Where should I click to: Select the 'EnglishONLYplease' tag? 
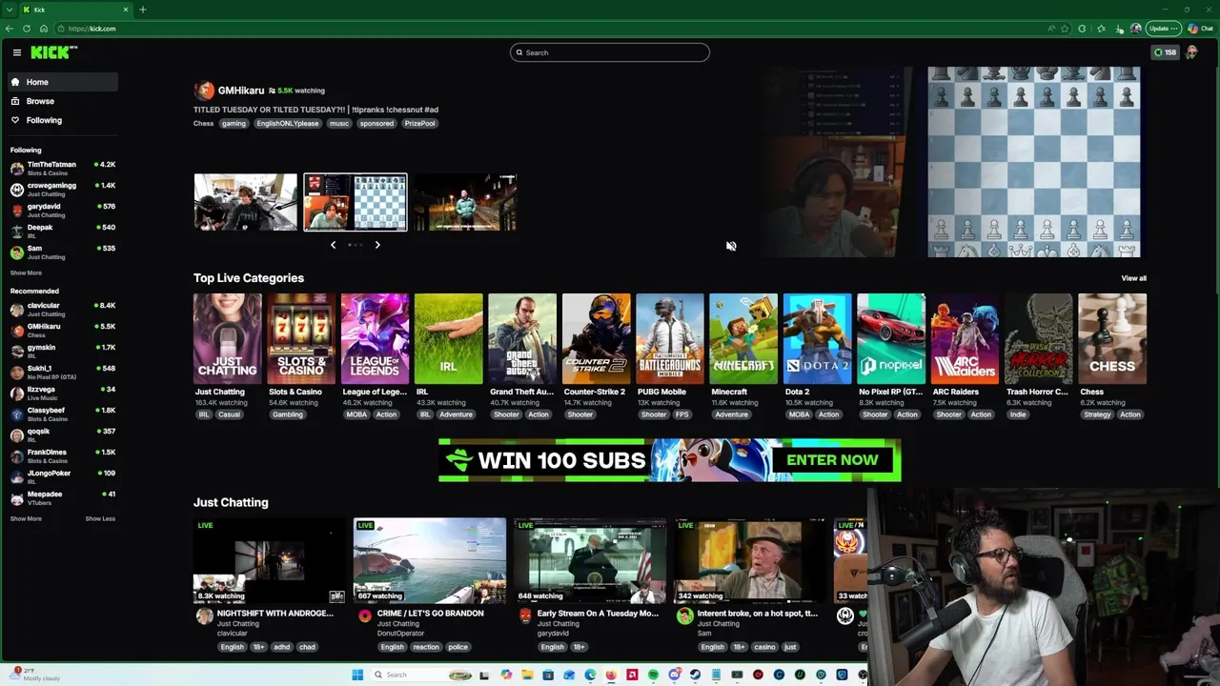click(x=287, y=124)
